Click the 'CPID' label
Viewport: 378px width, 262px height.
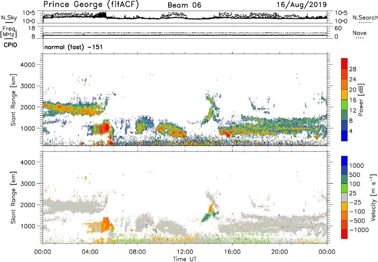pyautogui.click(x=10, y=45)
